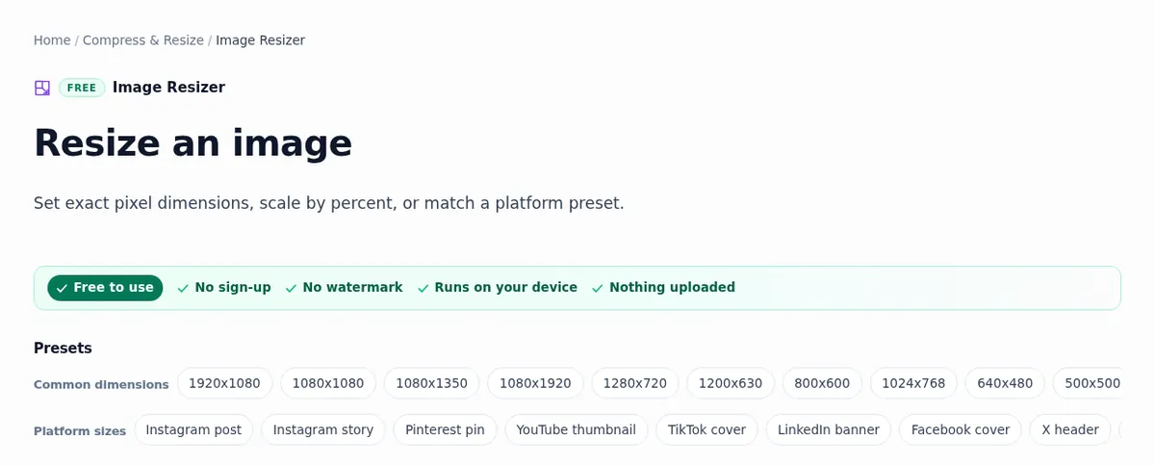Click the Platform sizes label
The image size is (1155, 466).
pyautogui.click(x=80, y=431)
